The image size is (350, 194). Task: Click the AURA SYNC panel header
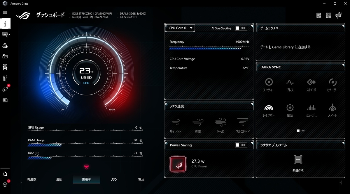click(x=300, y=67)
